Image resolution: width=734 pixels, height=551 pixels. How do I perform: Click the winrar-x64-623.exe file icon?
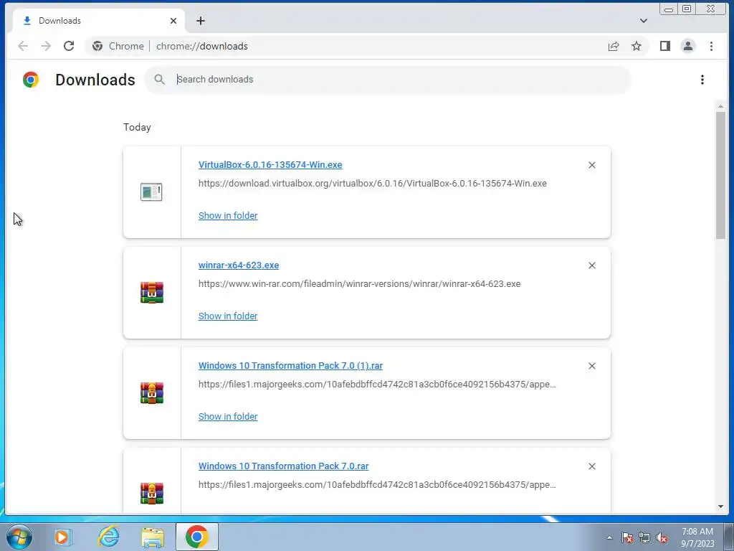click(x=152, y=293)
